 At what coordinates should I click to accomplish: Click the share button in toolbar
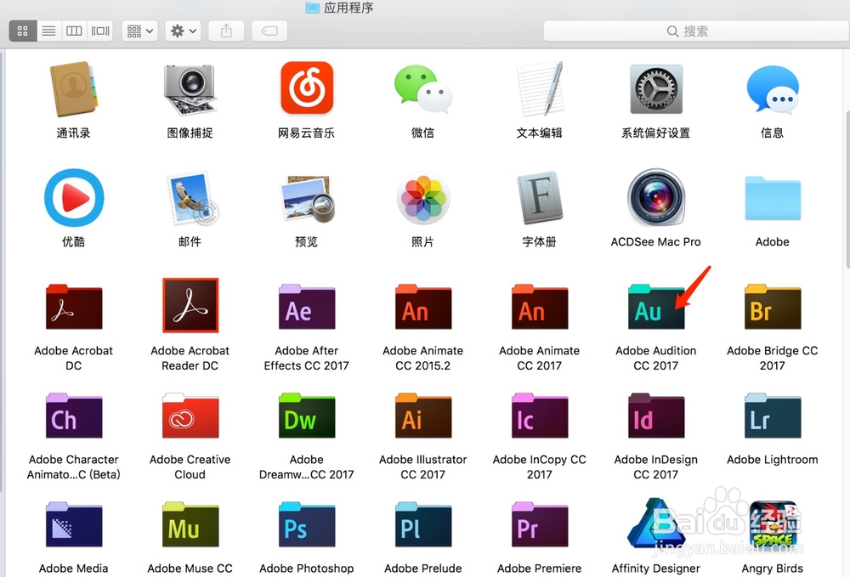pos(226,31)
